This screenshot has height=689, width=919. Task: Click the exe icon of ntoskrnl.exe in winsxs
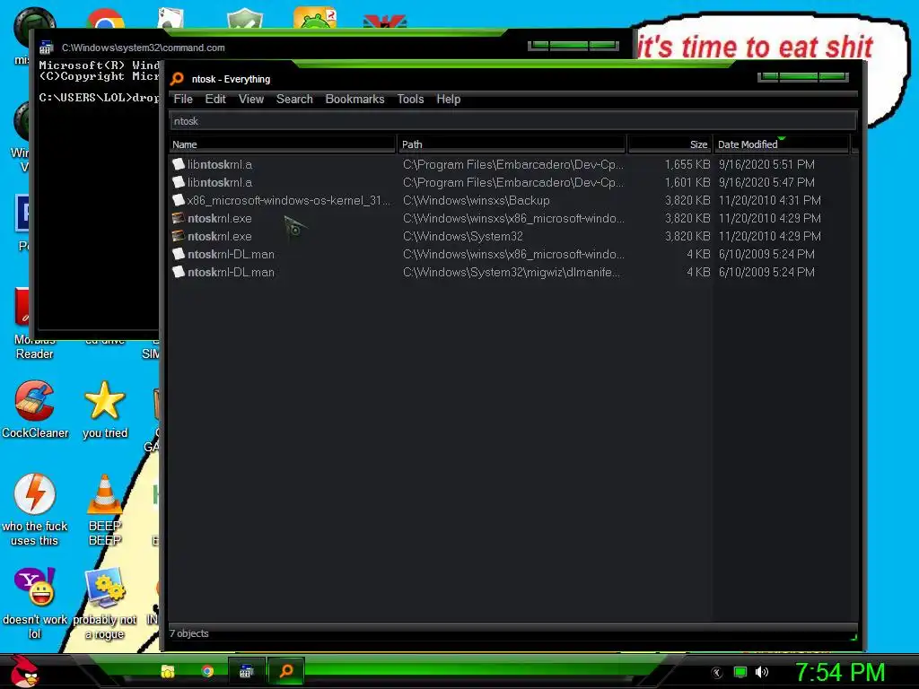179,218
